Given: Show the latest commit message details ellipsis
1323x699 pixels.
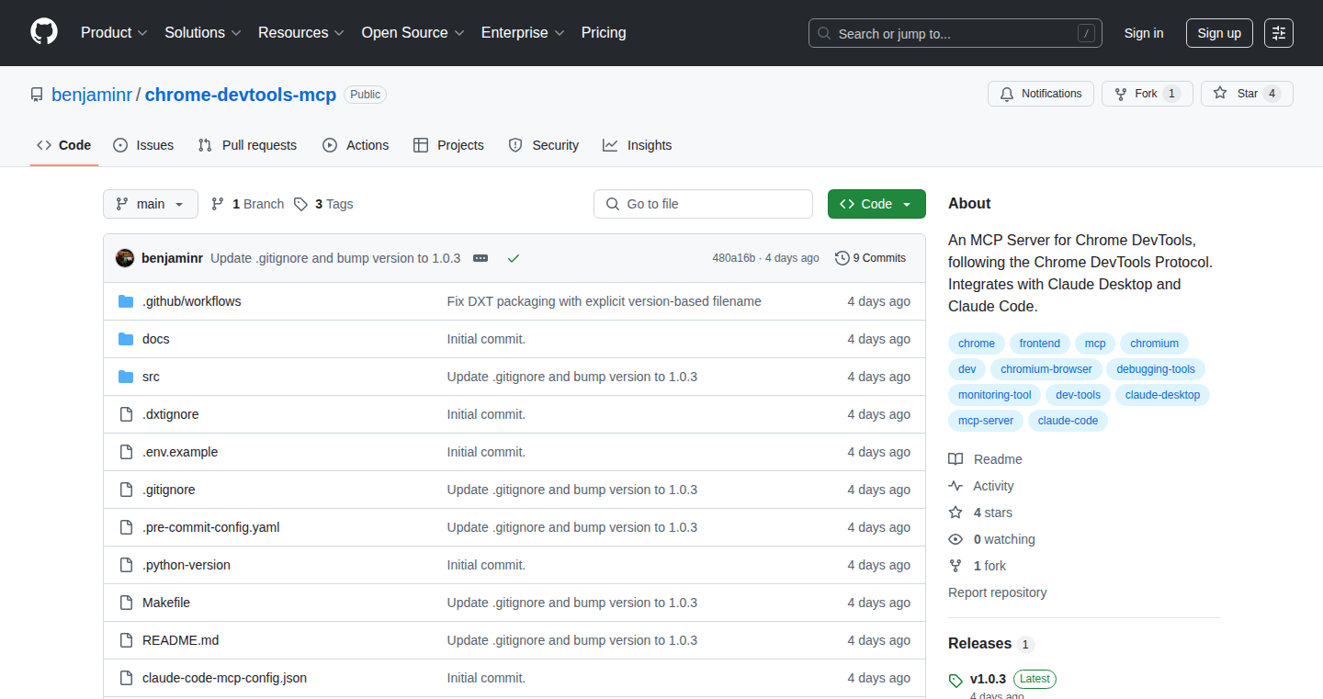Looking at the screenshot, I should point(481,258).
